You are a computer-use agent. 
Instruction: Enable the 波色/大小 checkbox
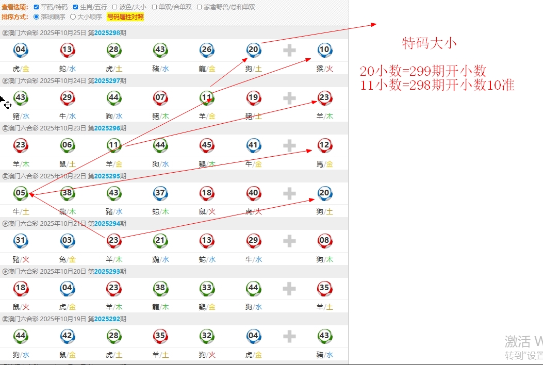click(x=115, y=7)
